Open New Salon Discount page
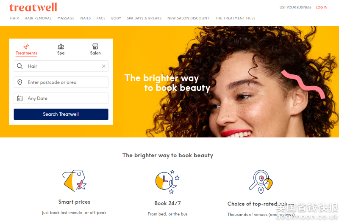Image resolution: width=339 pixels, height=224 pixels. pyautogui.click(x=188, y=18)
